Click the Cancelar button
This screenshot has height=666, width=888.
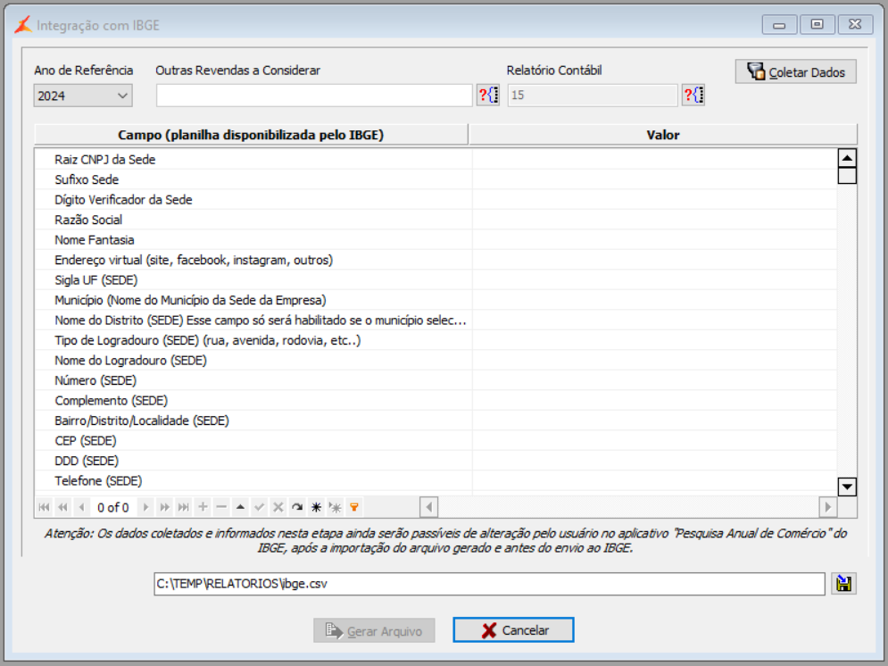[x=513, y=629]
